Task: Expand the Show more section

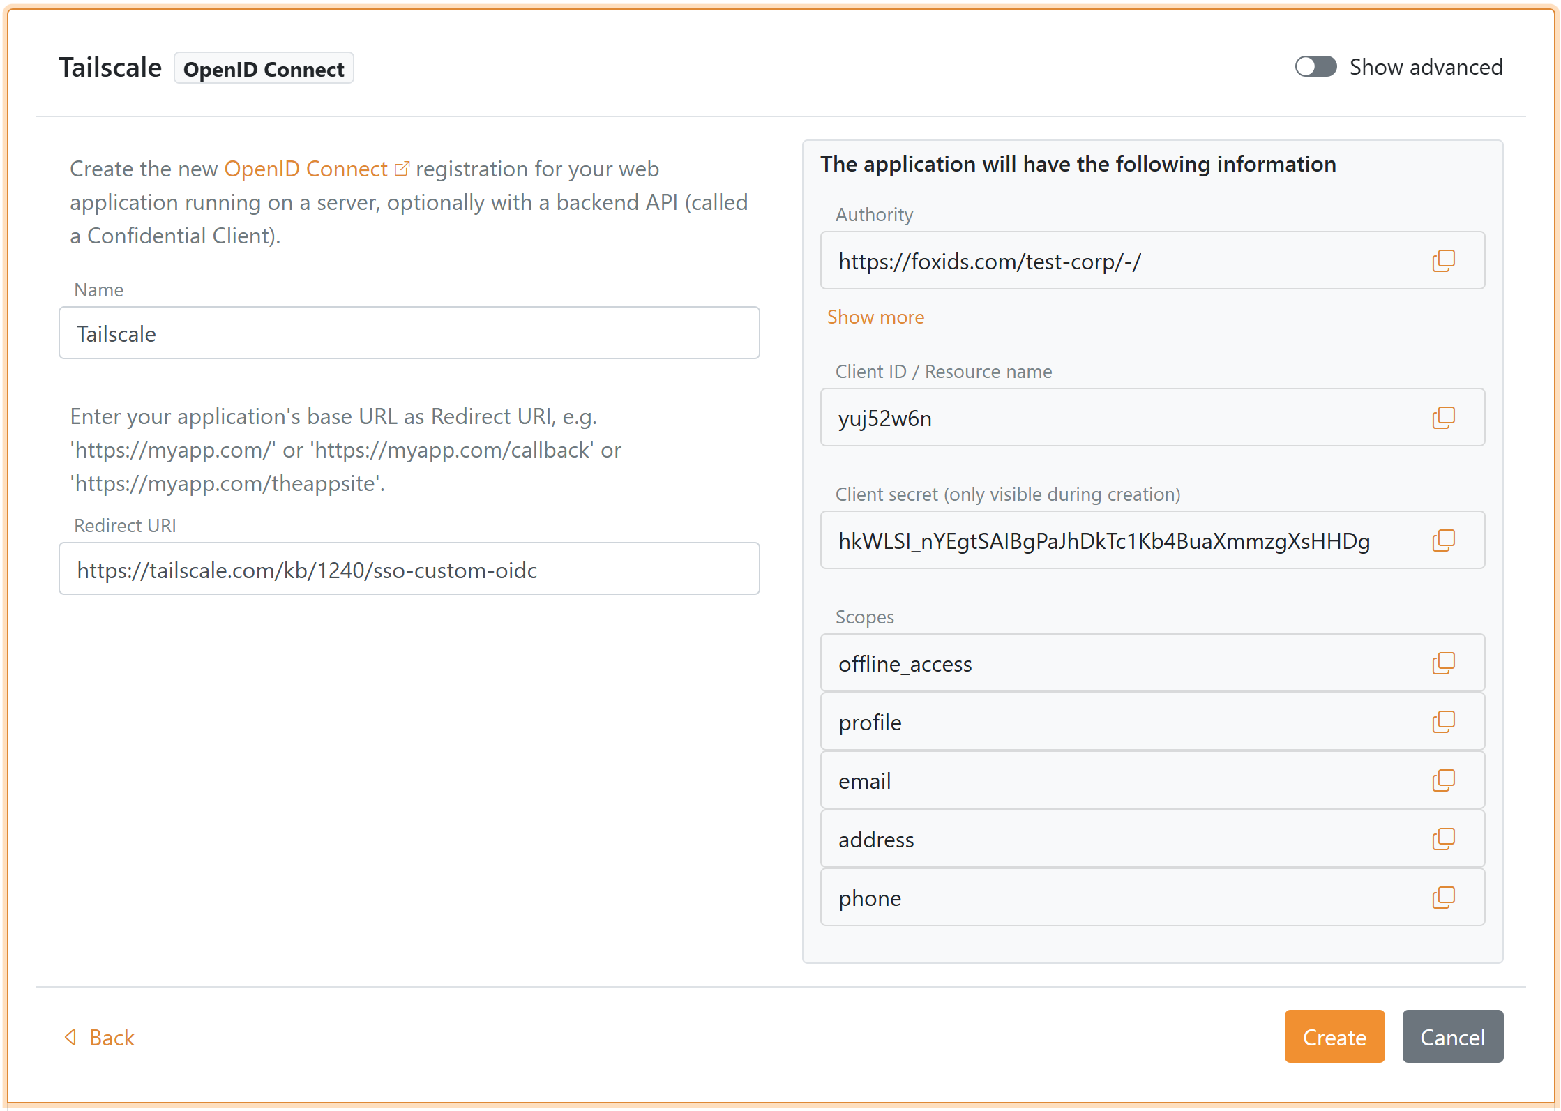Action: (x=875, y=317)
